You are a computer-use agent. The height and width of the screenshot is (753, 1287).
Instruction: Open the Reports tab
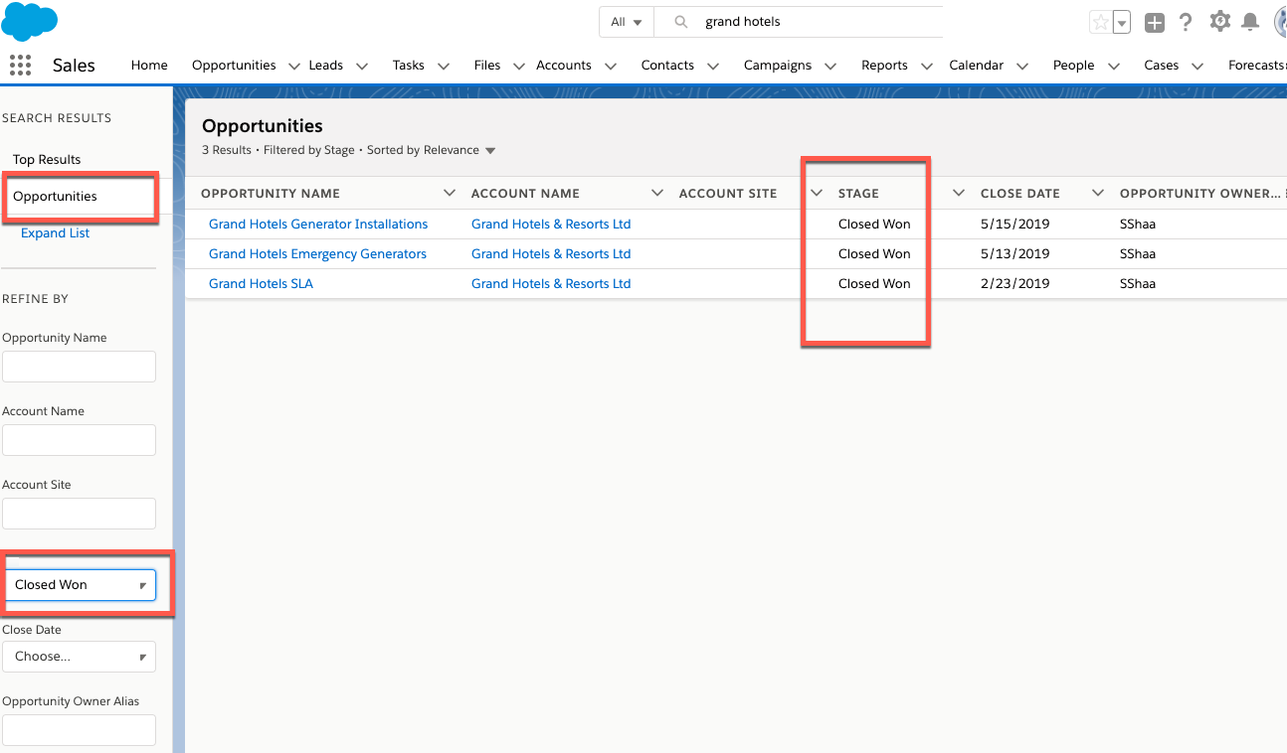(884, 66)
